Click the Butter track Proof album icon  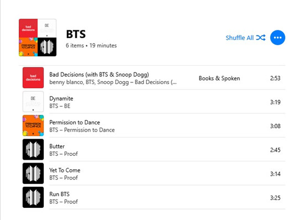coord(33,149)
